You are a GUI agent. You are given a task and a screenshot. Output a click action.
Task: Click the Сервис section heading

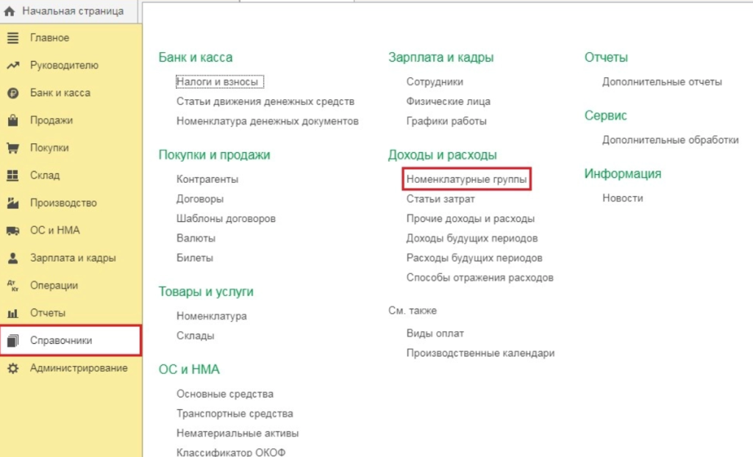(606, 115)
